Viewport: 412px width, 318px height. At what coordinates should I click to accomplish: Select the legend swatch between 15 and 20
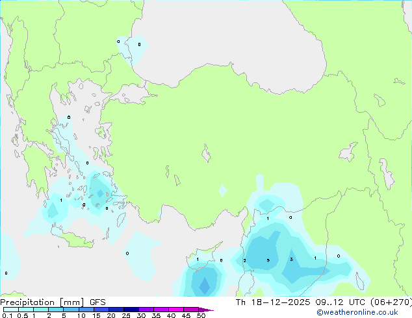(x=101, y=310)
